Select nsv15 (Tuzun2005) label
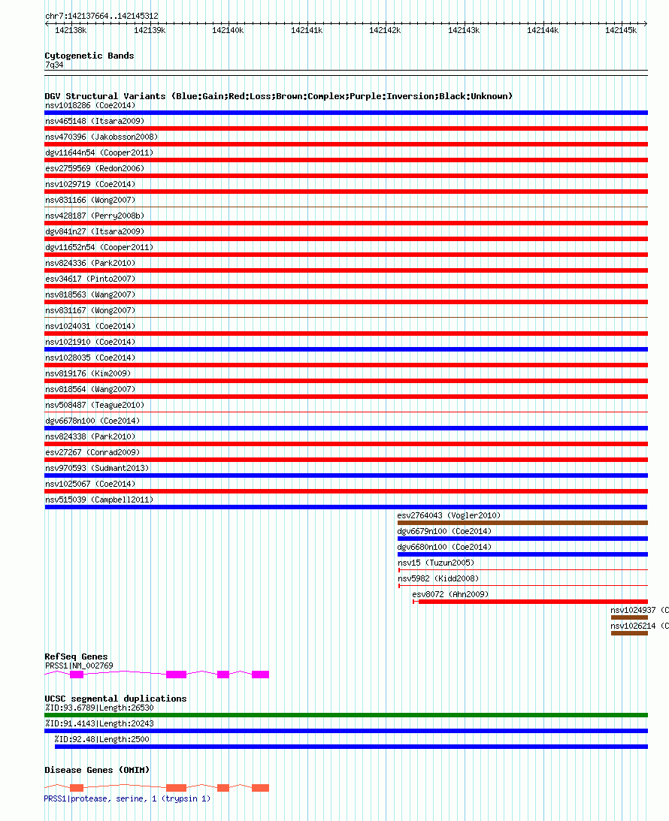 click(436, 563)
